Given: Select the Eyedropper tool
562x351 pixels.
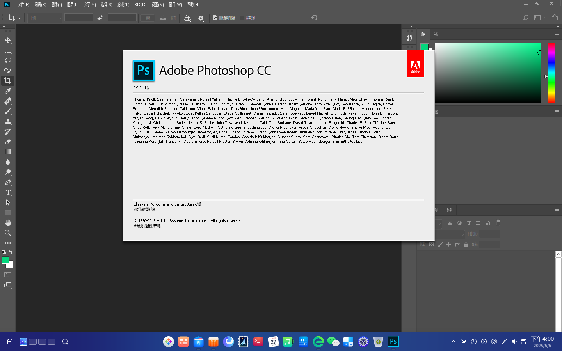Looking at the screenshot, I should click(x=8, y=91).
